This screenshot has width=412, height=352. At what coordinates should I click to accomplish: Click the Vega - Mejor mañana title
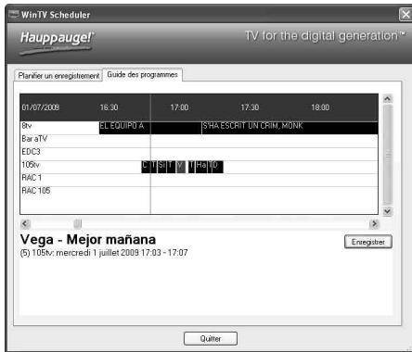click(88, 240)
